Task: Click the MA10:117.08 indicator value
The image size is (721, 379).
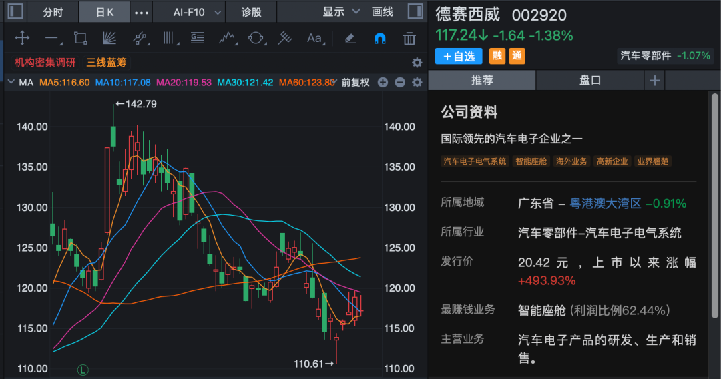Action: tap(123, 83)
